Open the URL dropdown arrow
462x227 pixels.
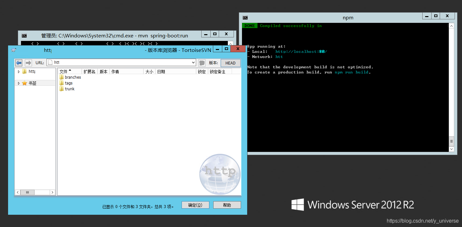[194, 63]
